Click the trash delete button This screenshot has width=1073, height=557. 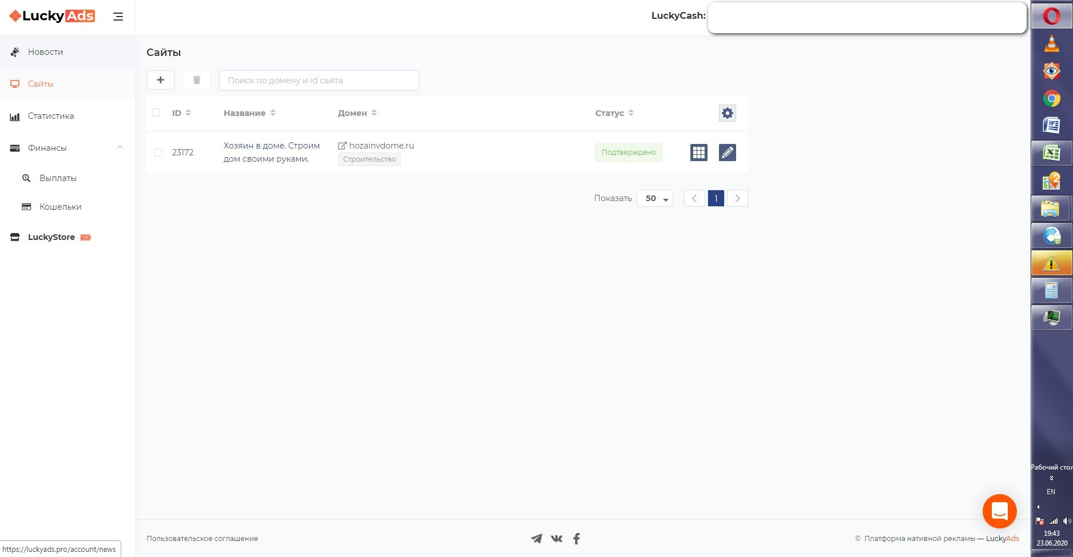[197, 80]
